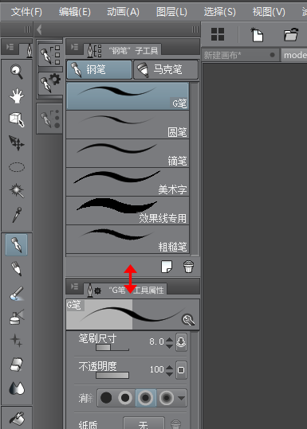This screenshot has width=307, height=429.
Task: Choose weak anti-aliasing option
Action: click(x=125, y=398)
